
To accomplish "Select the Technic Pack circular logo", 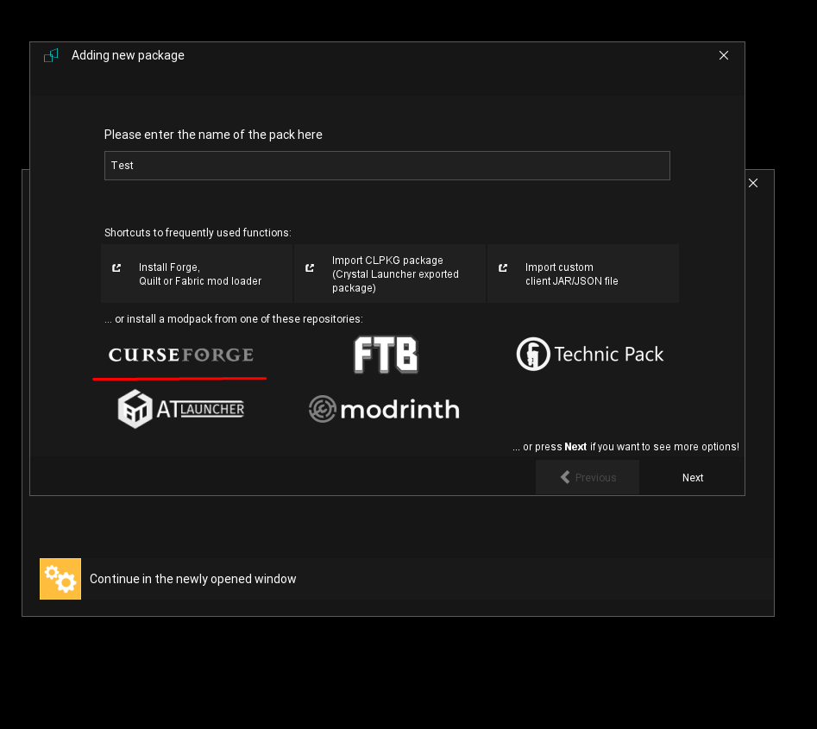I will click(533, 354).
